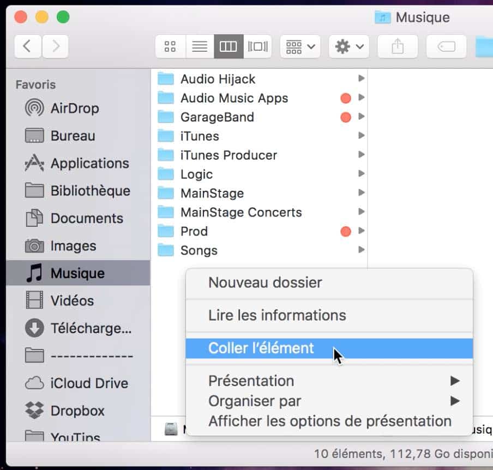Open the Organiser par submenu
This screenshot has width=493, height=470.
(x=329, y=401)
